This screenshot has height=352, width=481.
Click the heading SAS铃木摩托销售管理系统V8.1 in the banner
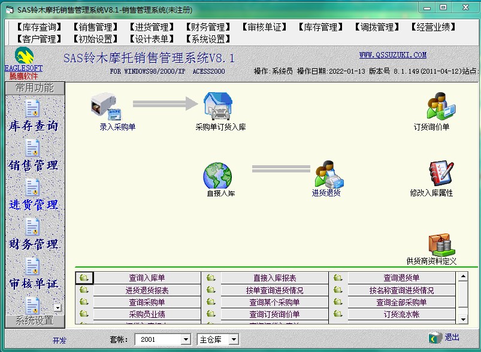coord(149,58)
